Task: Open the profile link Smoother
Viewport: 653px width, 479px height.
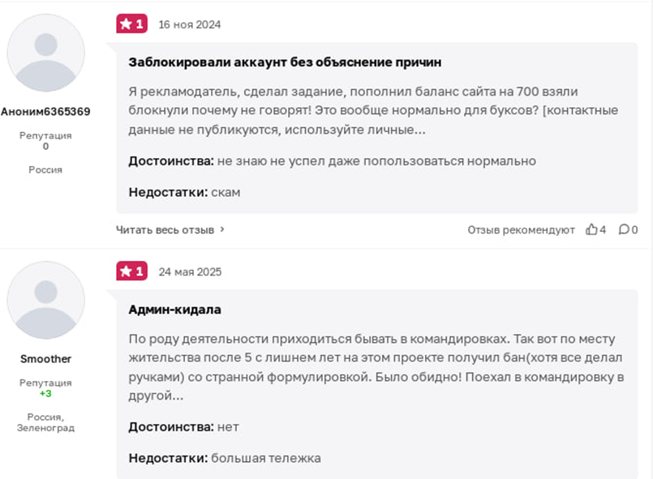Action: [45, 358]
